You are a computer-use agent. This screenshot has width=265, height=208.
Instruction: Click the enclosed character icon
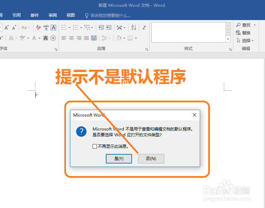(53, 38)
